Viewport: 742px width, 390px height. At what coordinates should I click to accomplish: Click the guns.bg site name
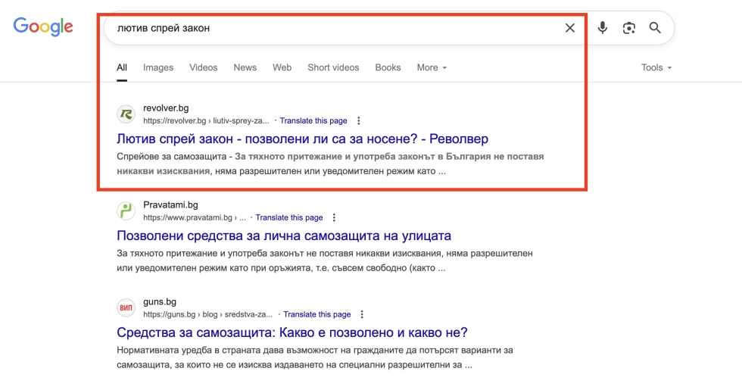pos(160,302)
